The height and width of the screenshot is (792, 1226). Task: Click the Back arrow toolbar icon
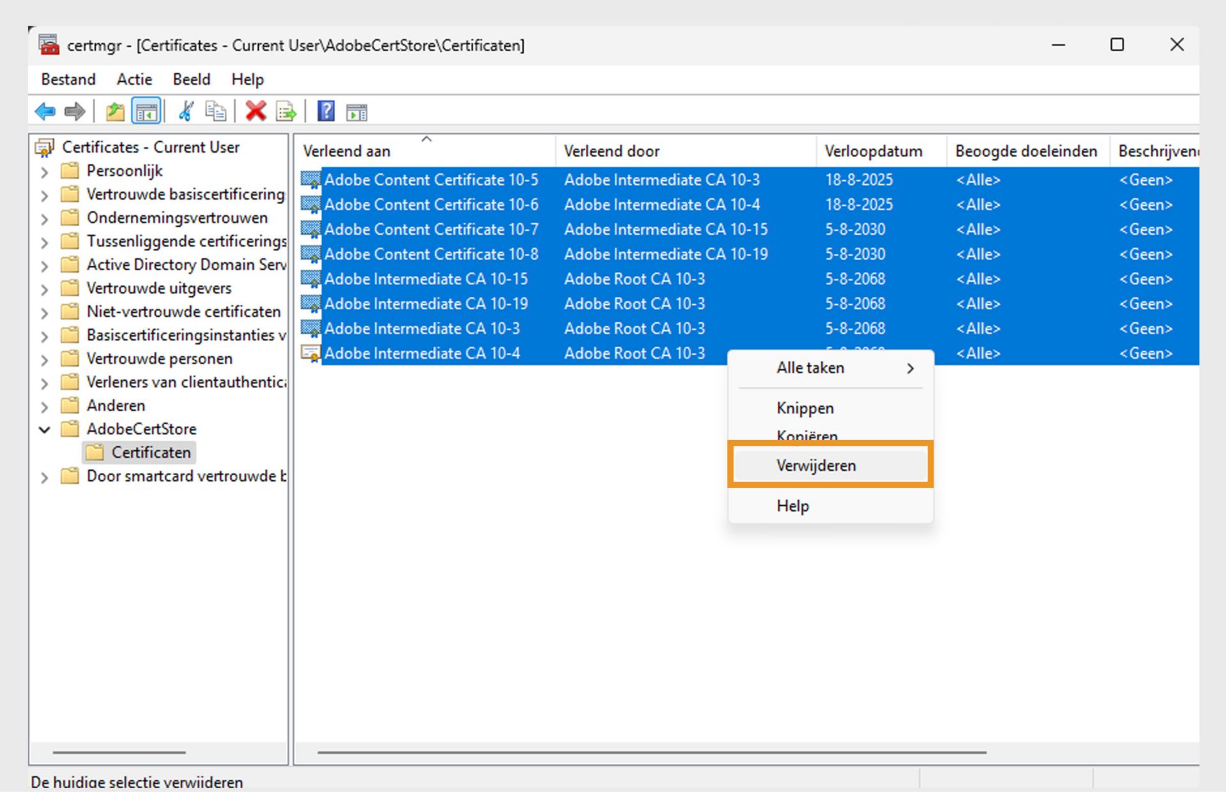point(45,112)
